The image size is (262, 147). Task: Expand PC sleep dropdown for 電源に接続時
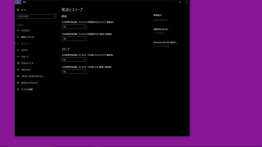[74, 72]
